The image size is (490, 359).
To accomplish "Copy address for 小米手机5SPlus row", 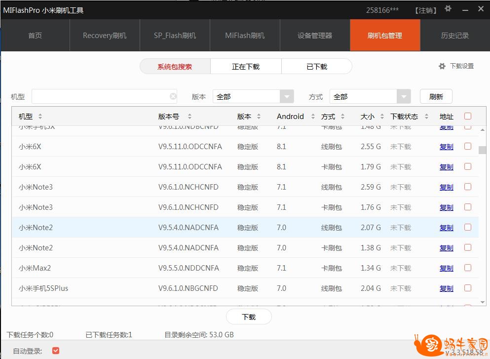I will pos(446,288).
